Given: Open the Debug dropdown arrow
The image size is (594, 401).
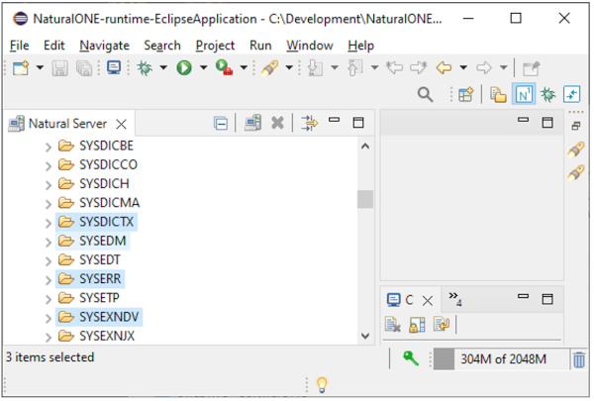Looking at the screenshot, I should click(x=163, y=68).
